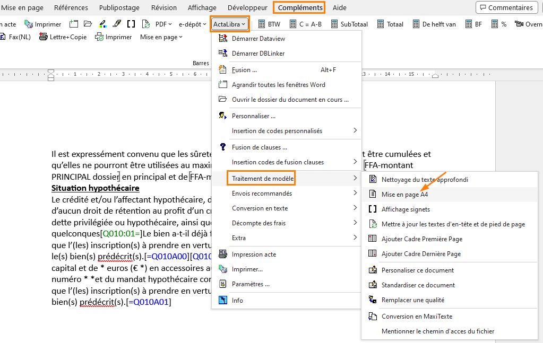Screen dimensions: 543x343
Task: Open the ActaLibra dropdown menu
Action: 230,24
